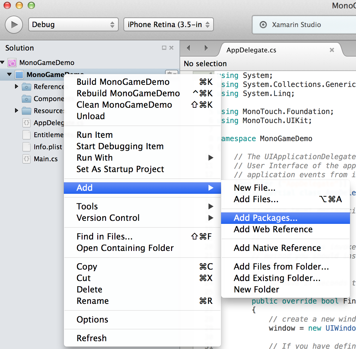Choose Set As Startup Project
This screenshot has width=356, height=349.
(x=142, y=169)
